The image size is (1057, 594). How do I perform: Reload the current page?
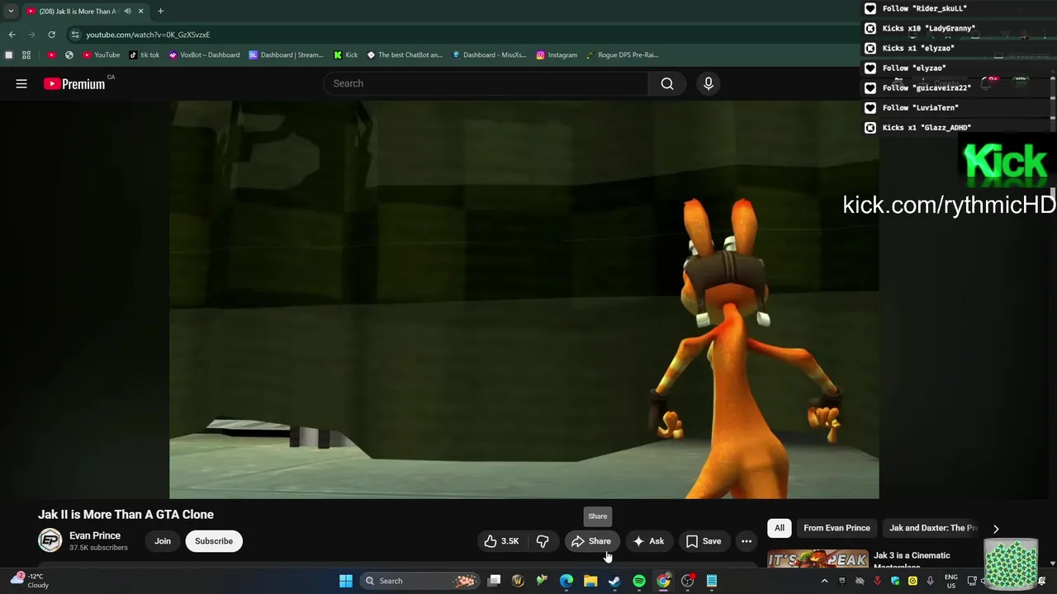51,35
